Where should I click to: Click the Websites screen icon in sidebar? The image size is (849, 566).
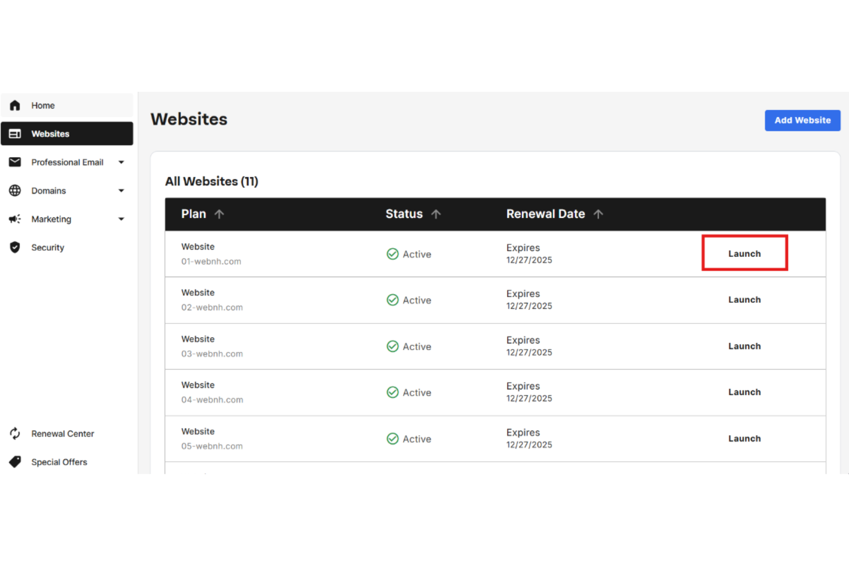pos(15,133)
